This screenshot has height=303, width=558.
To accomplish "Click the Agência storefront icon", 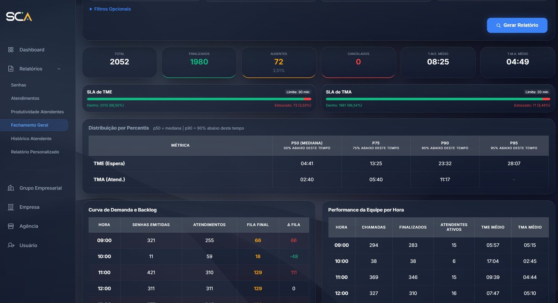I will click(11, 226).
